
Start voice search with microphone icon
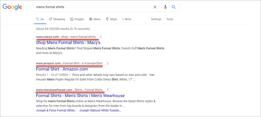[165, 7]
